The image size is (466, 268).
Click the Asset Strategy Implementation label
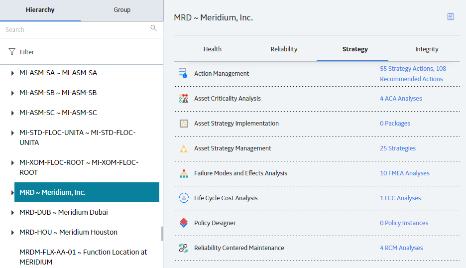(x=236, y=124)
